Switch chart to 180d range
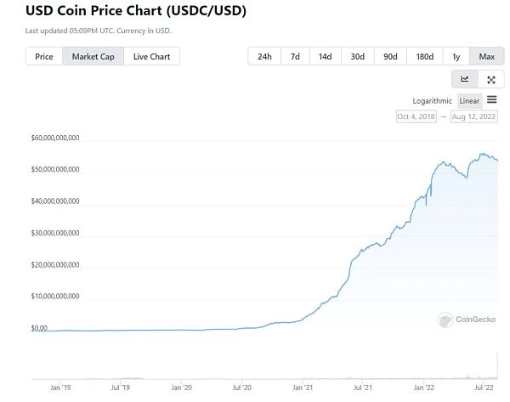Image resolution: width=510 pixels, height=402 pixels. click(x=424, y=57)
